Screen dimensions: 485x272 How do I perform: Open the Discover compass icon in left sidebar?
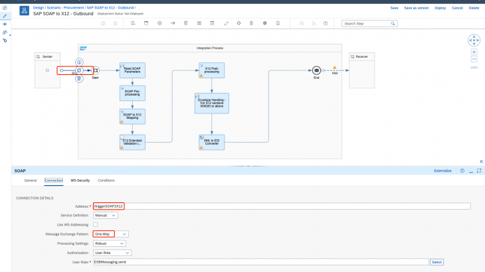[x=5, y=8]
